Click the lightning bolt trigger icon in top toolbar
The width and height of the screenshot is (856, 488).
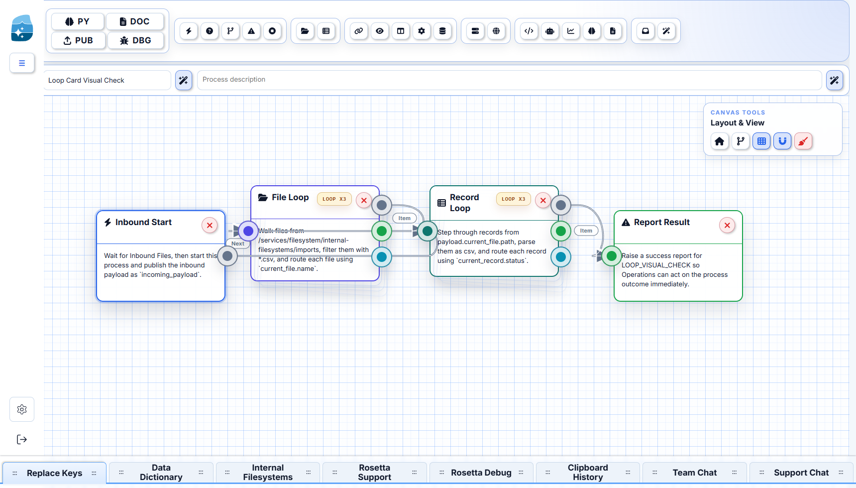[x=189, y=31]
